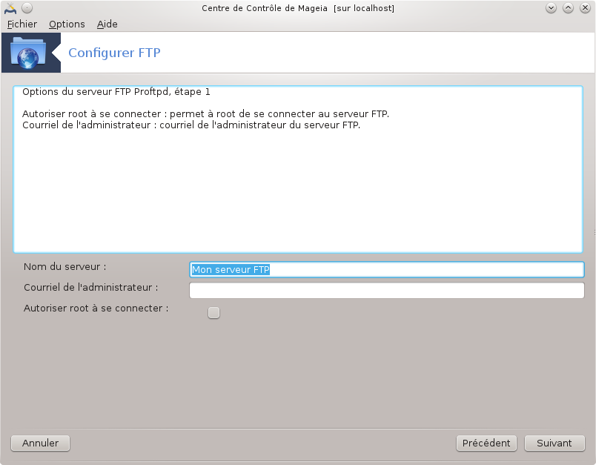Focus the Nom du serveur field
Viewport: 596px width, 465px height.
(386, 269)
